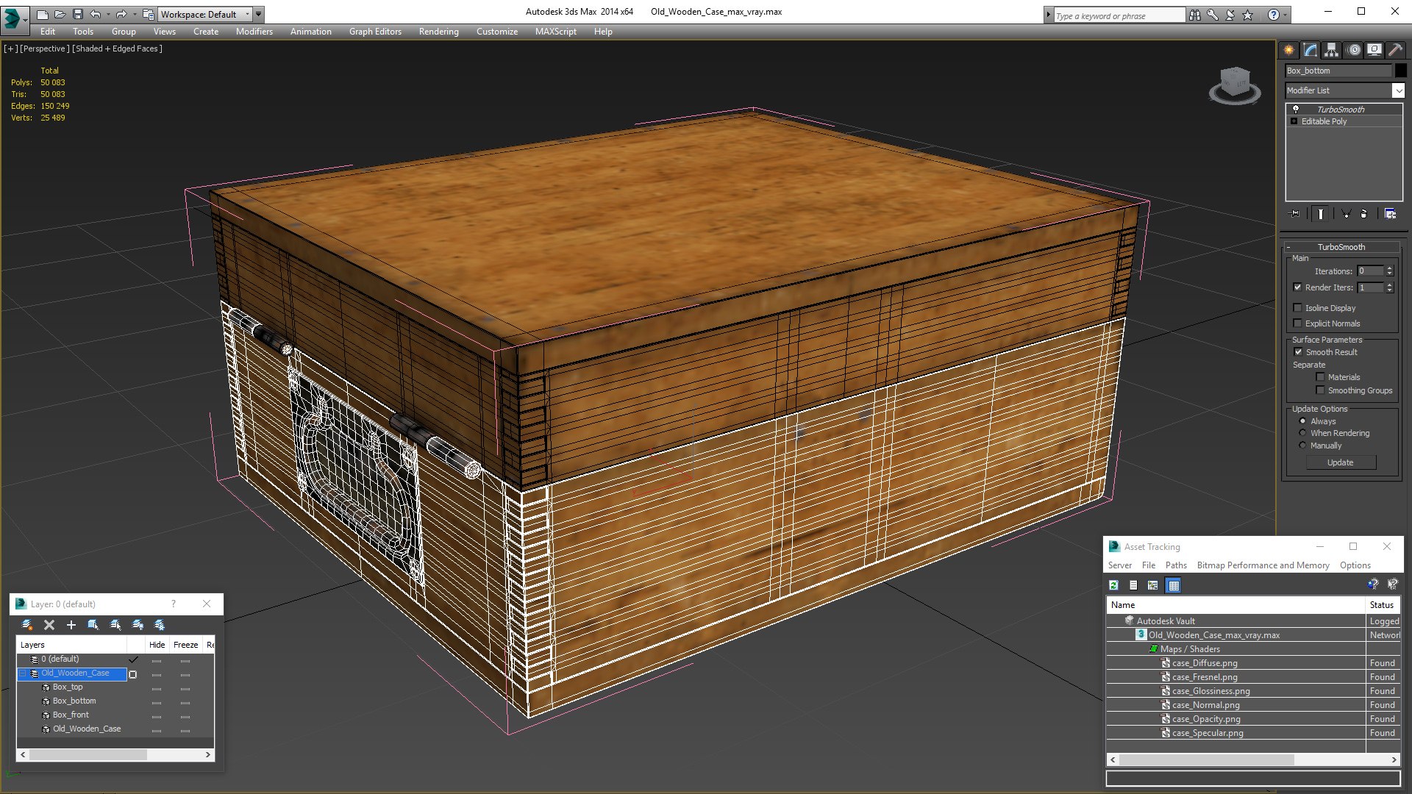Open the Create command panel tab
The height and width of the screenshot is (794, 1412).
tap(1288, 50)
